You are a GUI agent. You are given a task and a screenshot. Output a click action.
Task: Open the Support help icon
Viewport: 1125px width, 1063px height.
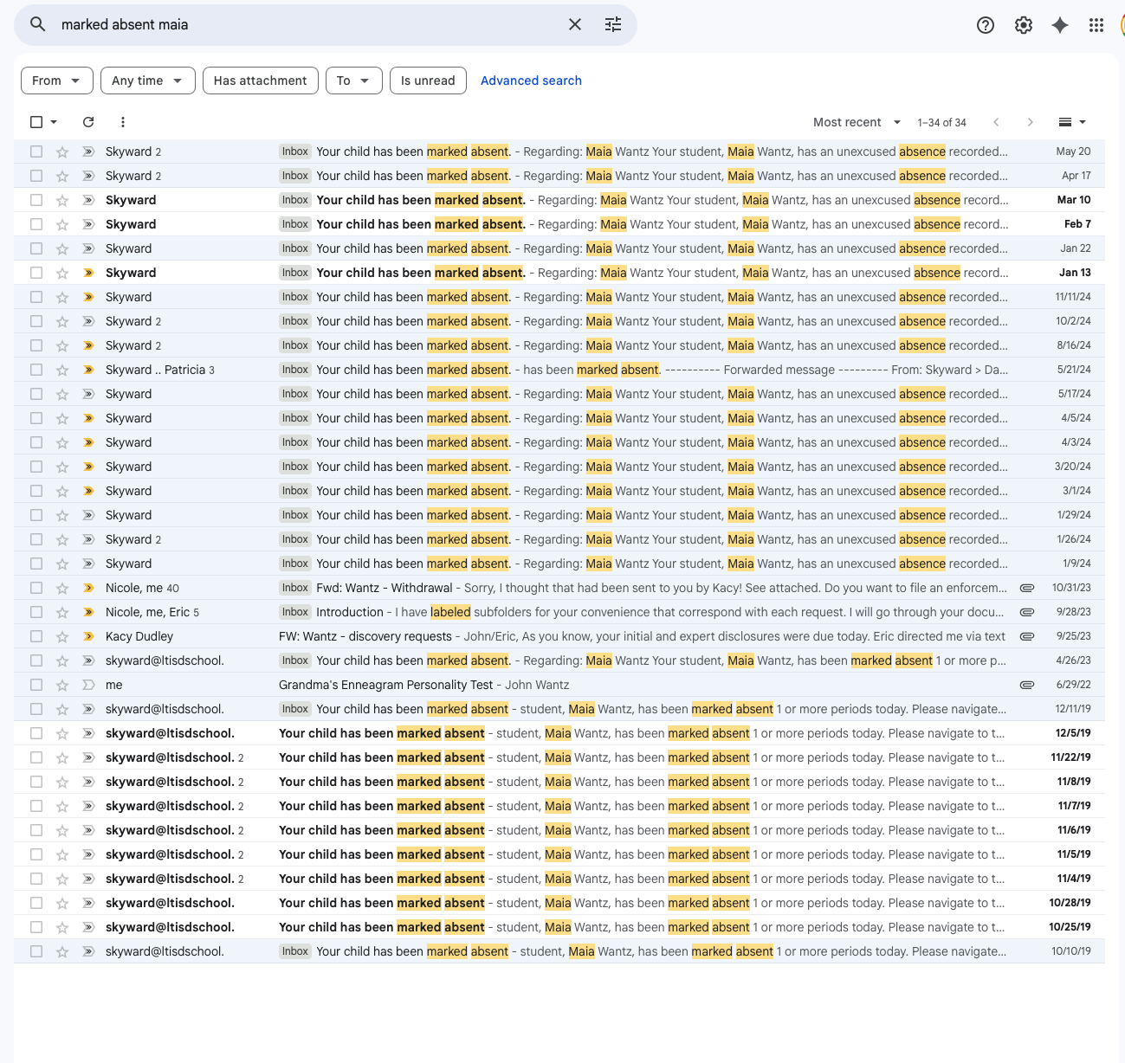[x=986, y=25]
